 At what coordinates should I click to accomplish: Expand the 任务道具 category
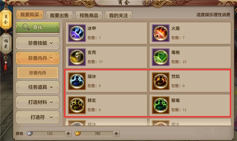pyautogui.click(x=38, y=87)
